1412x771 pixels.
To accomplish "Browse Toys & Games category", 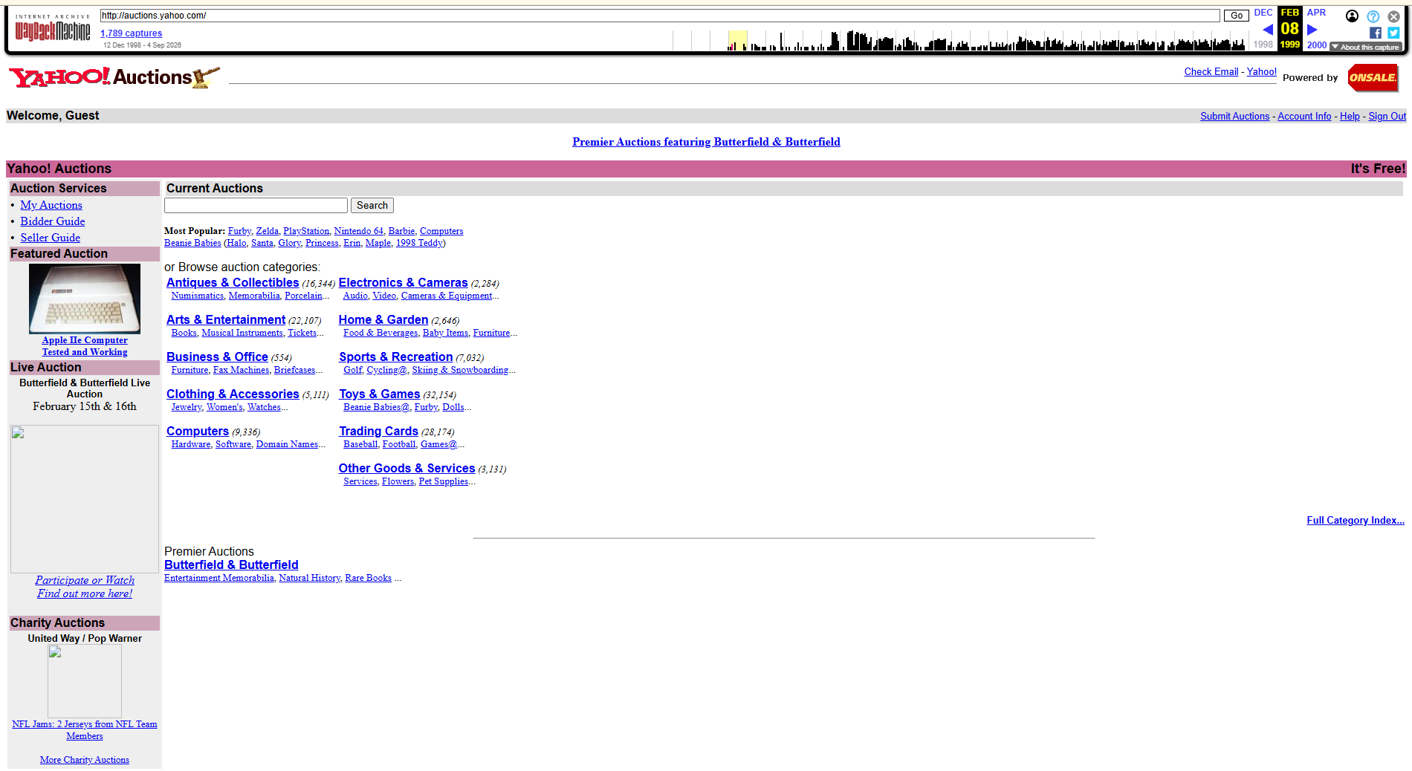I will point(380,394).
